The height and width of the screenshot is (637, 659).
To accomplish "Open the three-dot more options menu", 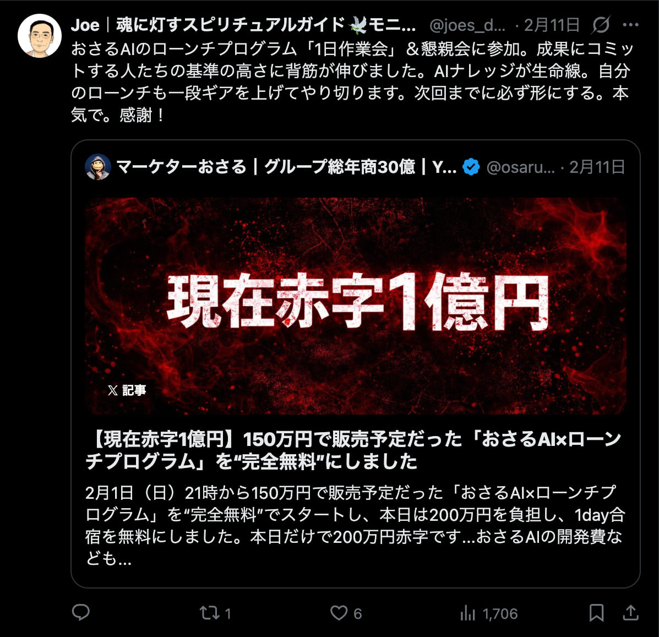I will pos(630,25).
